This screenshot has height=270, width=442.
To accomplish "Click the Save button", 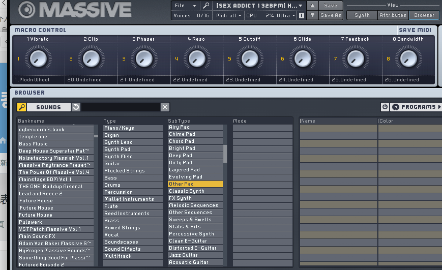I will [330, 6].
